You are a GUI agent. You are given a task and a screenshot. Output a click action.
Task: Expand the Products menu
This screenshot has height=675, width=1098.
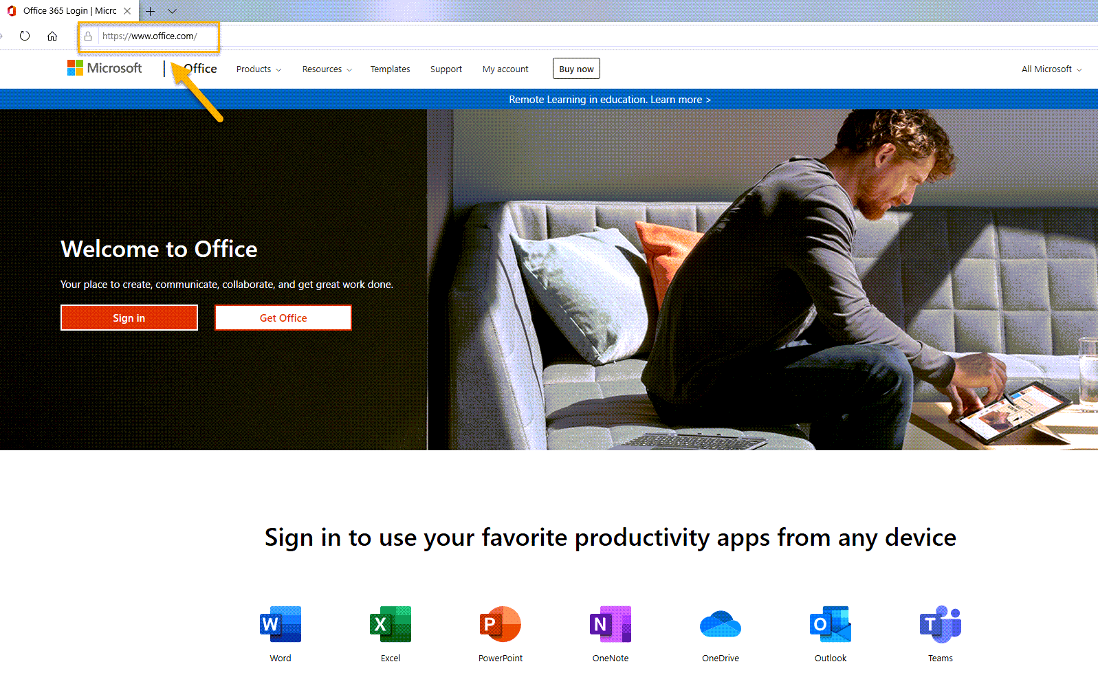(259, 69)
